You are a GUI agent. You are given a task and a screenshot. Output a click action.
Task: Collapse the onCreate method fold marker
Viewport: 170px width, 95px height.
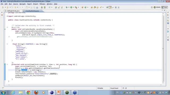(x=7, y=27)
